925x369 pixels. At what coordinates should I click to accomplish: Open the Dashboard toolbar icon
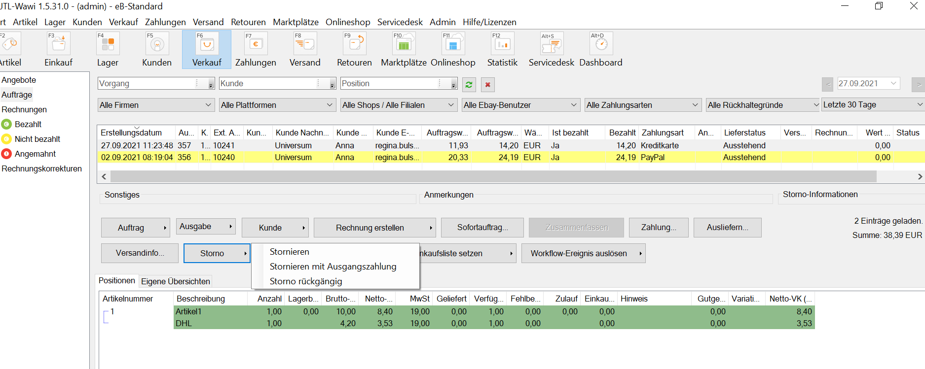[x=601, y=49]
